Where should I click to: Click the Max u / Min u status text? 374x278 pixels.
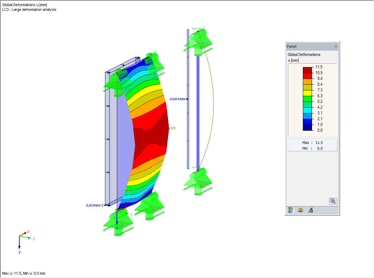[24, 274]
